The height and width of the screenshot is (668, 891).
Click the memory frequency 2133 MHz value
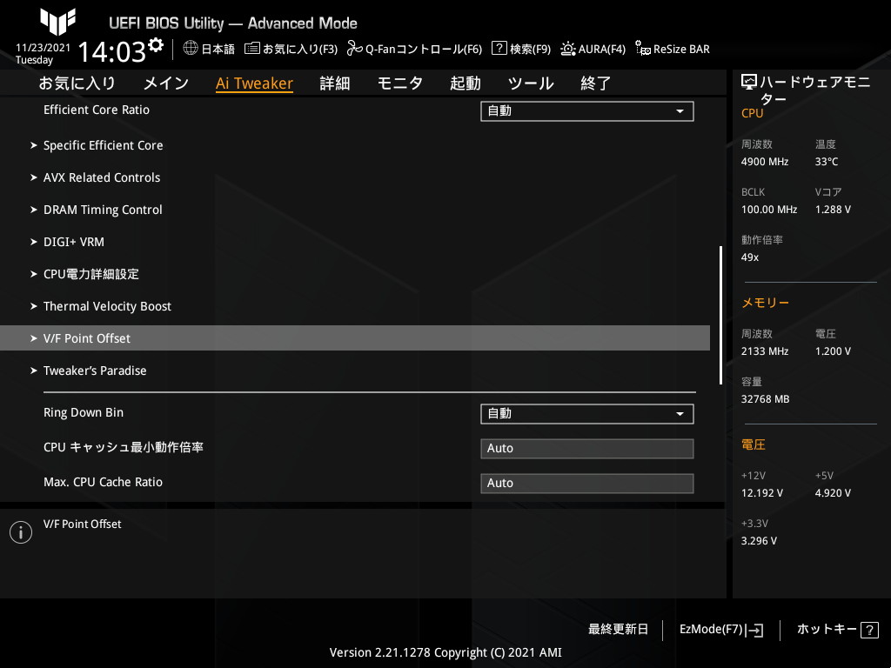point(764,351)
